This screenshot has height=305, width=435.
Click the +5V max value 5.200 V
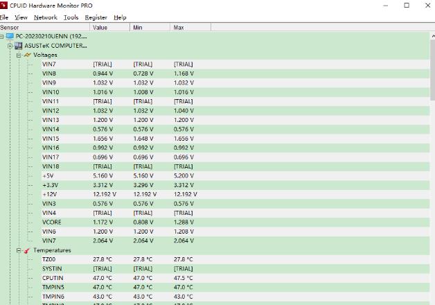click(x=184, y=175)
